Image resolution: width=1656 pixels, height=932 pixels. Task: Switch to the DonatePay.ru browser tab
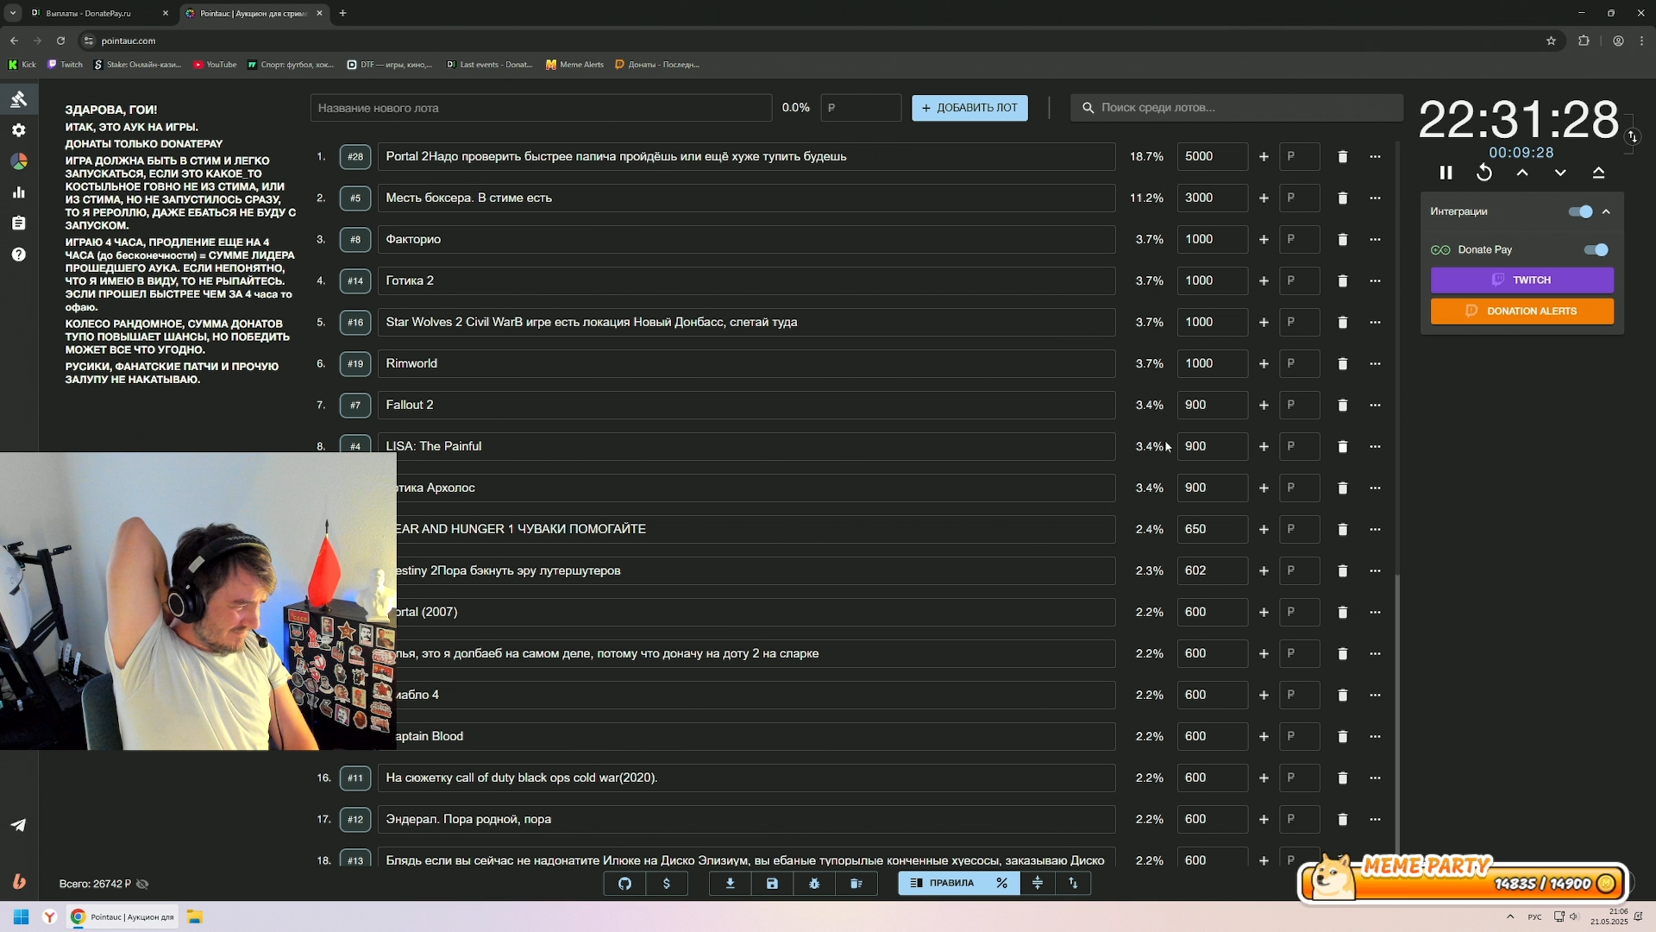pos(99,13)
